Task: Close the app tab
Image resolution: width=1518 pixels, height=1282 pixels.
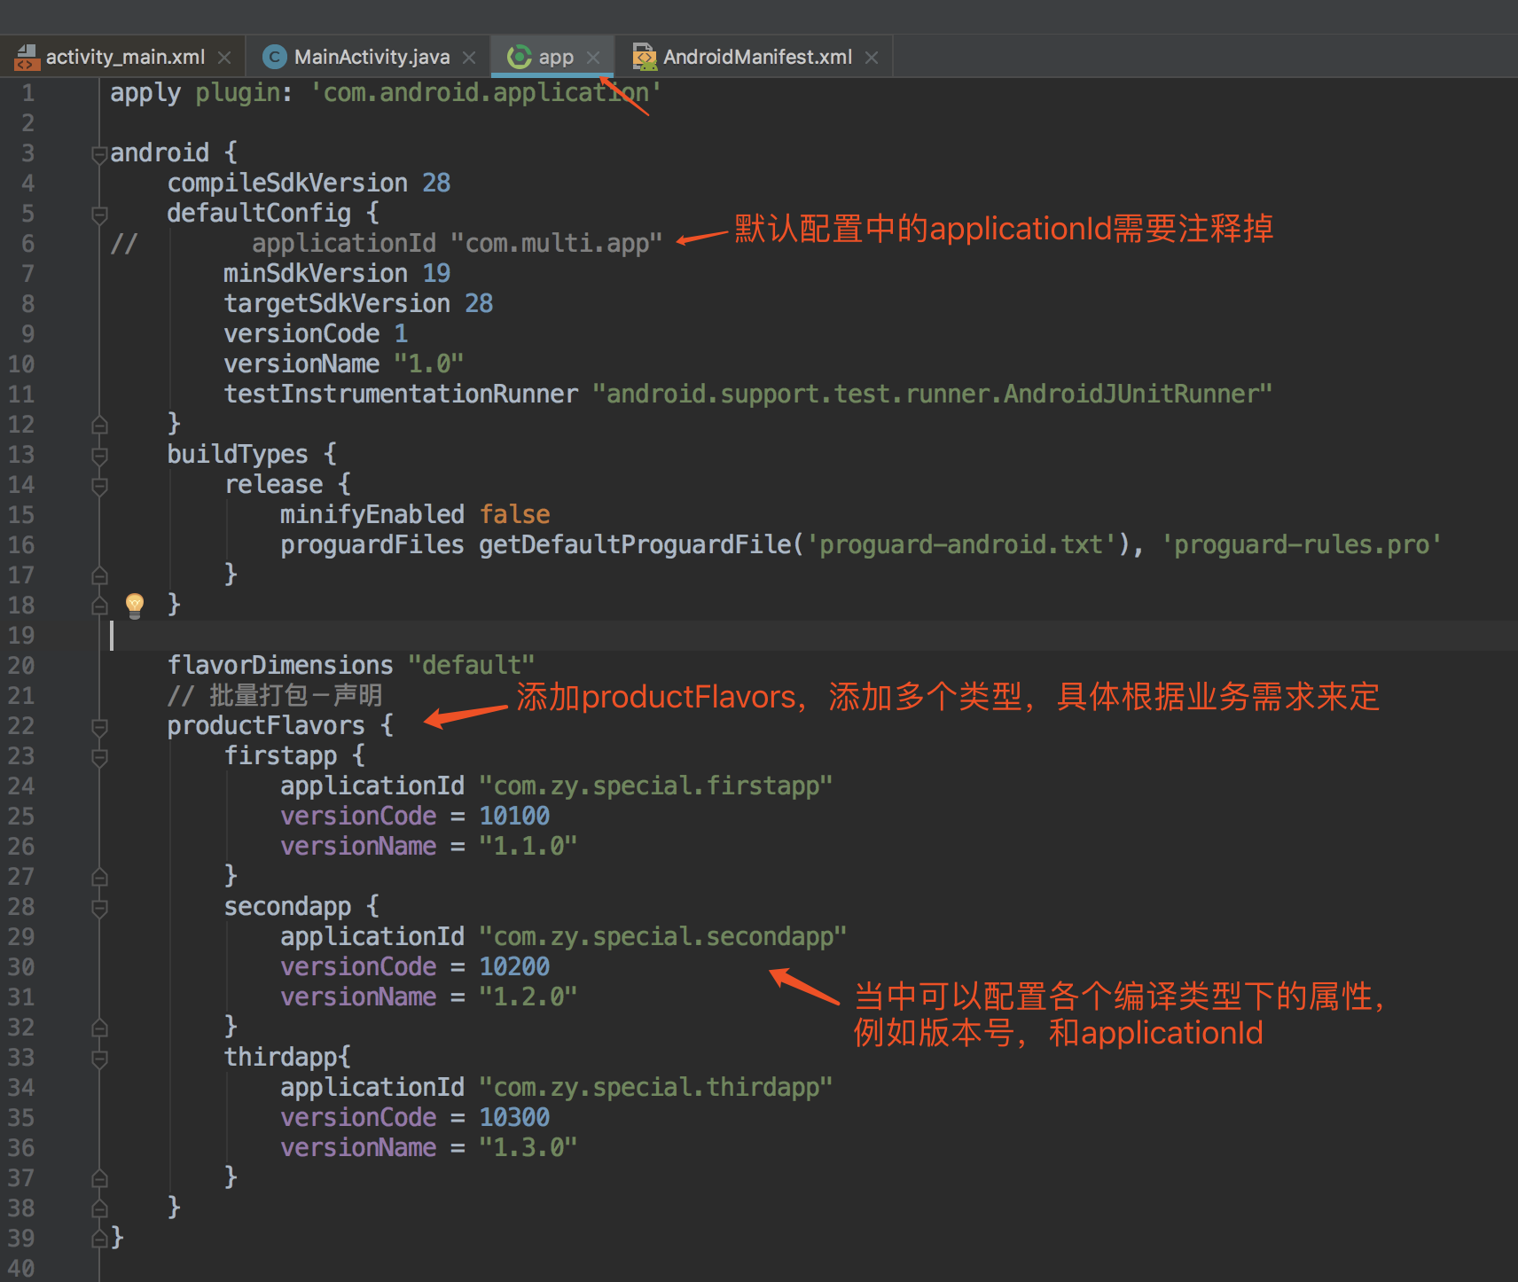Action: pyautogui.click(x=593, y=58)
